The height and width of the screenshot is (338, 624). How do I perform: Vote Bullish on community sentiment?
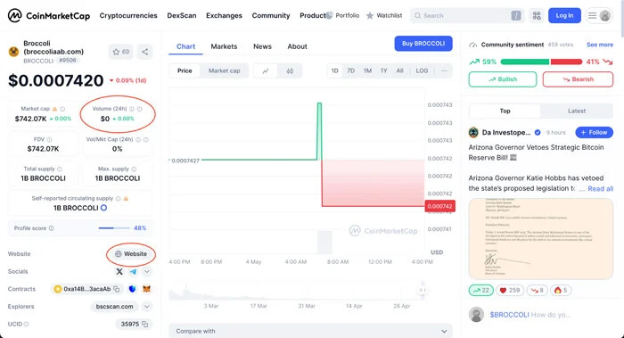(x=503, y=79)
